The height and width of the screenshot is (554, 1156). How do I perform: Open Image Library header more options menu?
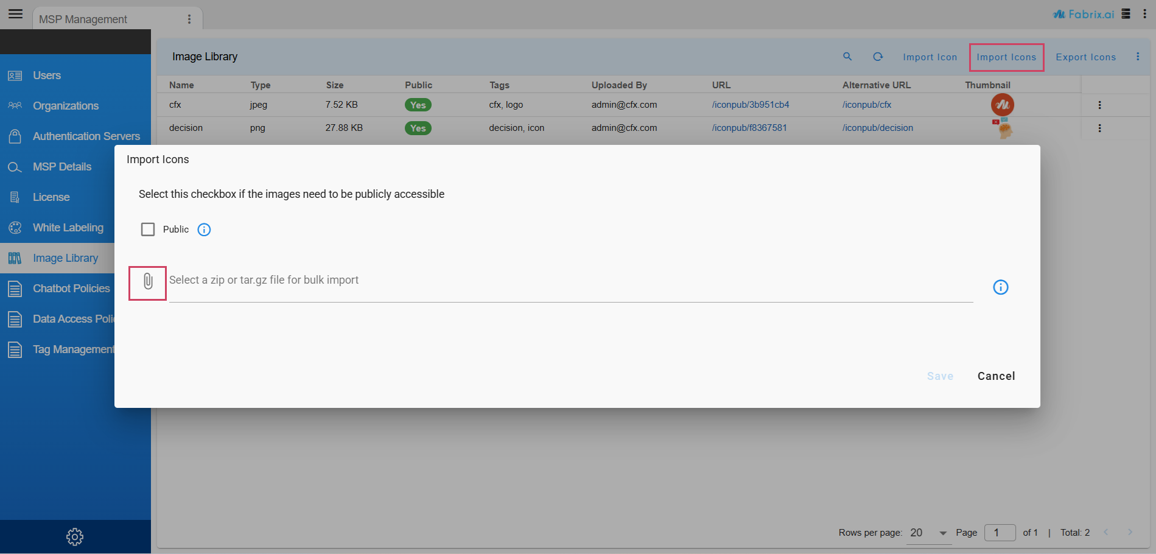click(x=1137, y=57)
